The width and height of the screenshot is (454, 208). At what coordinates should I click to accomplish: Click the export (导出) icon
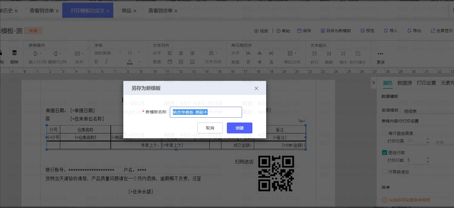(x=409, y=31)
